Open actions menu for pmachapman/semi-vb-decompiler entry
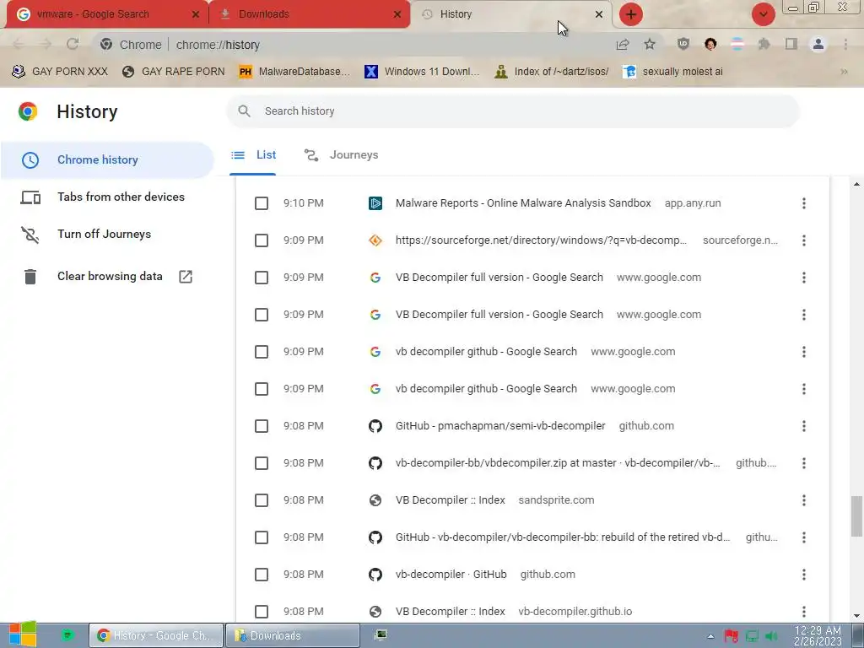This screenshot has width=864, height=648. (804, 426)
